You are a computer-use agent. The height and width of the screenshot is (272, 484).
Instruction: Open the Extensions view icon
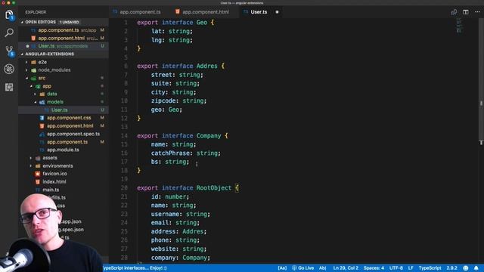(x=9, y=87)
